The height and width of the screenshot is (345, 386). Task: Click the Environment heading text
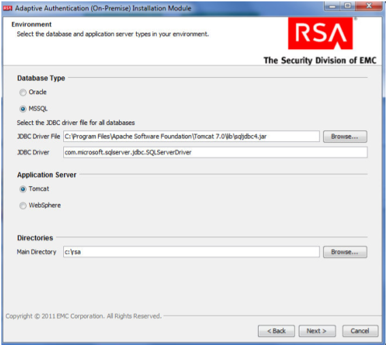[31, 25]
